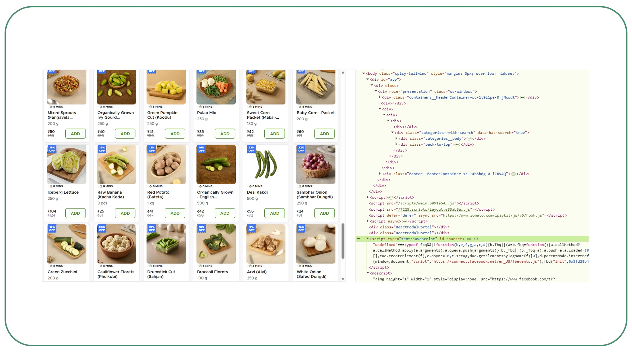
Task: Click Baby Corn - Packet title
Action: click(316, 113)
